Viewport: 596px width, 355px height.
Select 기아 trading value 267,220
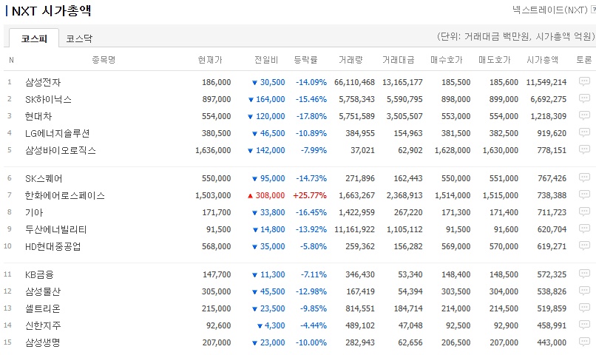[x=408, y=212]
